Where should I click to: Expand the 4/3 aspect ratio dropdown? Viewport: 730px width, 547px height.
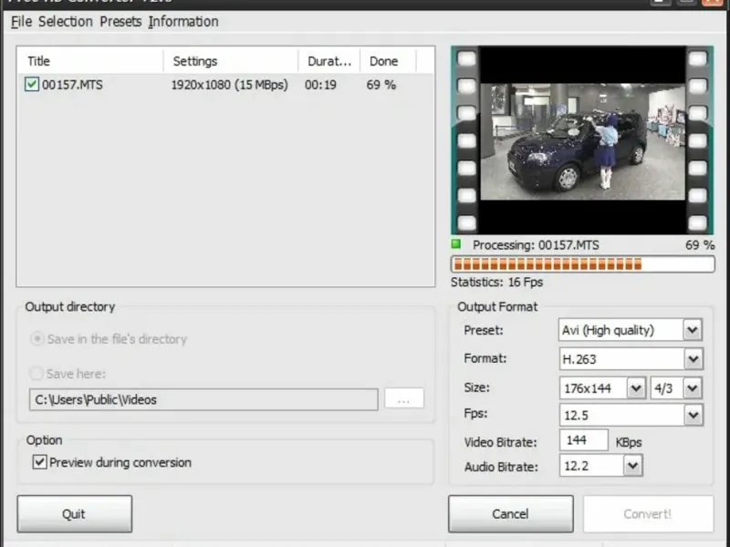[x=693, y=388]
